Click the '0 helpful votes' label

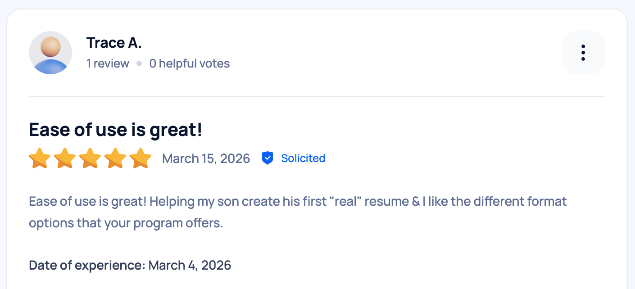pos(189,63)
